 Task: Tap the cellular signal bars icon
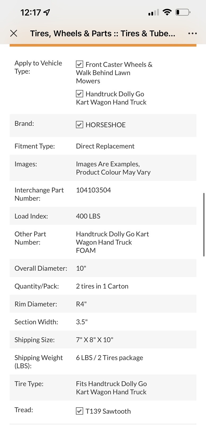tap(154, 12)
